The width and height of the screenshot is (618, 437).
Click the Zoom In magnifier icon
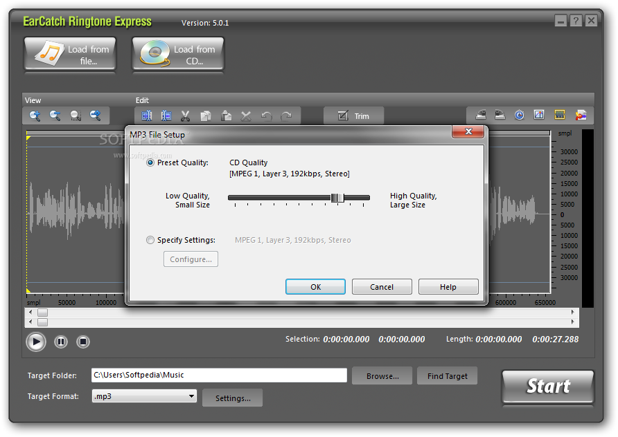35,115
